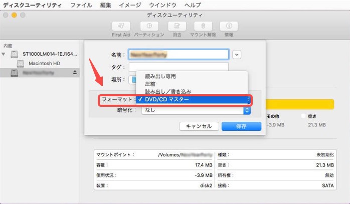Image resolution: width=350 pixels, height=204 pixels.
Task: Choose 圧縮 format option
Action: pyautogui.click(x=150, y=84)
